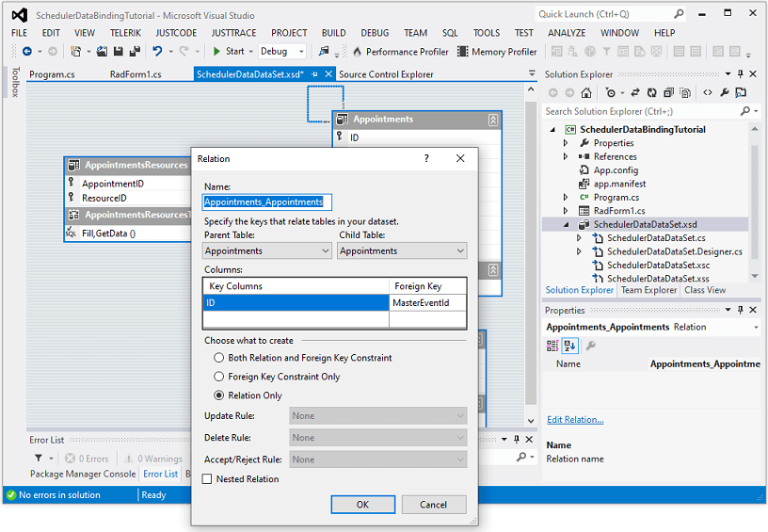Click the View Code icon in Solution Explorer
The image size is (768, 532).
point(707,92)
